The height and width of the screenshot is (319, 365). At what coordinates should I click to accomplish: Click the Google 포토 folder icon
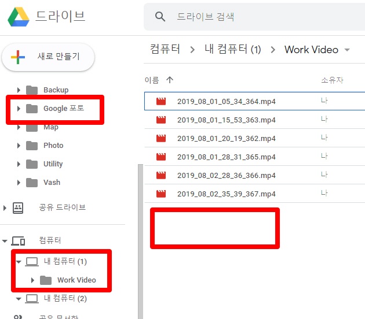[x=32, y=109]
